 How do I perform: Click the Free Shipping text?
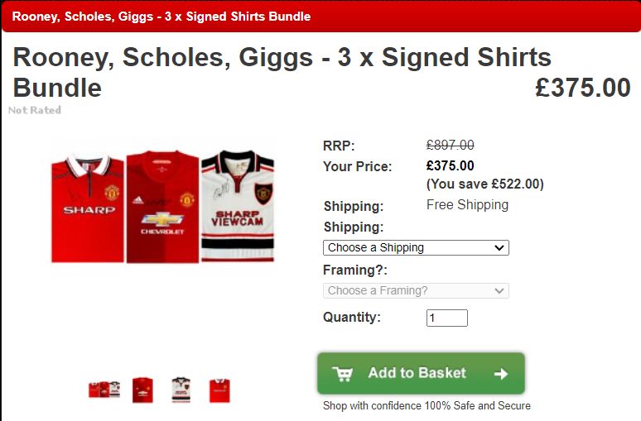(x=467, y=204)
